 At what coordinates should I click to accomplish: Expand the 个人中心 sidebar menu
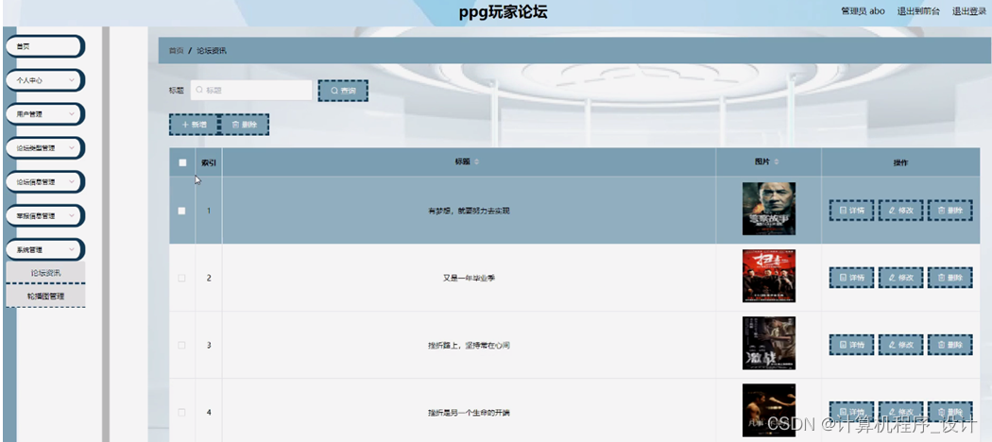(x=45, y=80)
